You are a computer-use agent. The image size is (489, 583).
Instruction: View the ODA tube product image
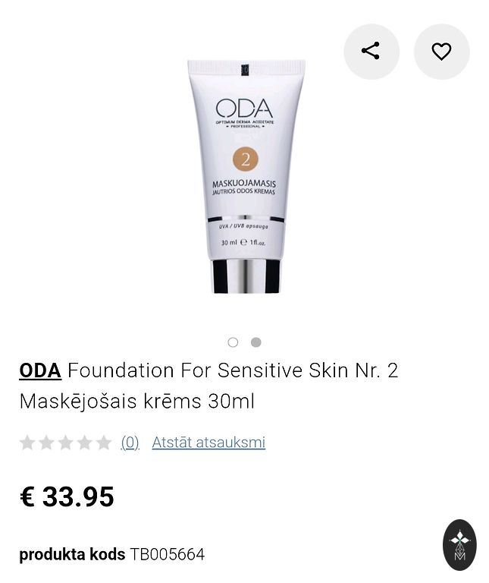point(246,176)
